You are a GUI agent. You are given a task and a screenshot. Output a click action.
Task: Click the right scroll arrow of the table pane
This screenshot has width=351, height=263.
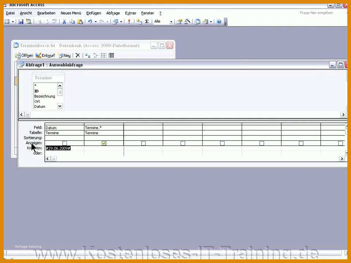click(x=343, y=115)
